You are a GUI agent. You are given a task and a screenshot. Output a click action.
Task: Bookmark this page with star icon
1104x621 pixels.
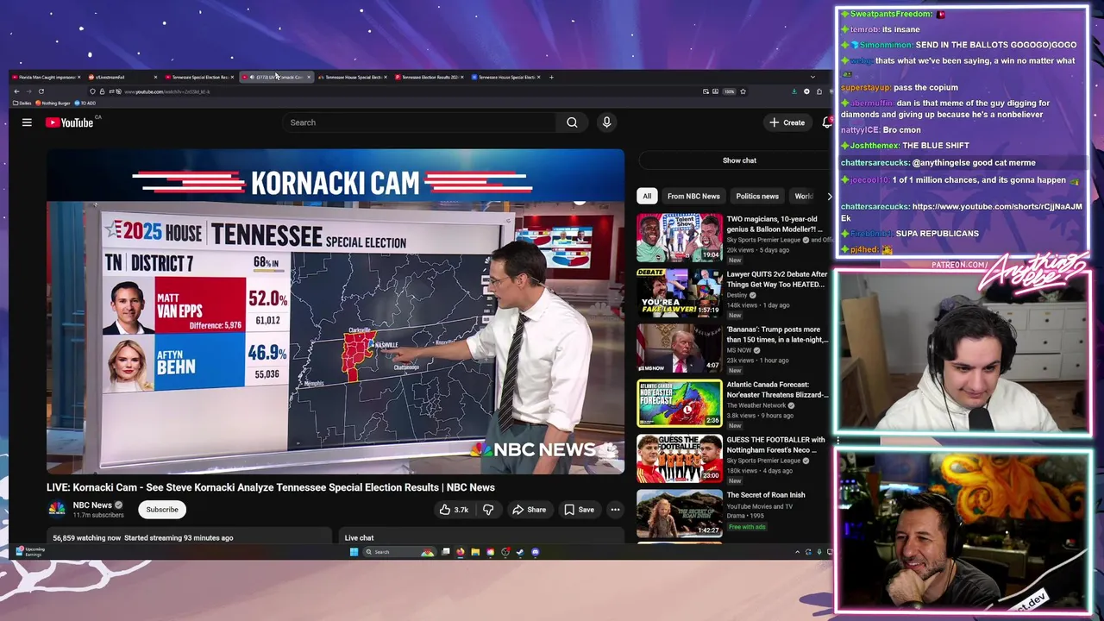coord(743,91)
